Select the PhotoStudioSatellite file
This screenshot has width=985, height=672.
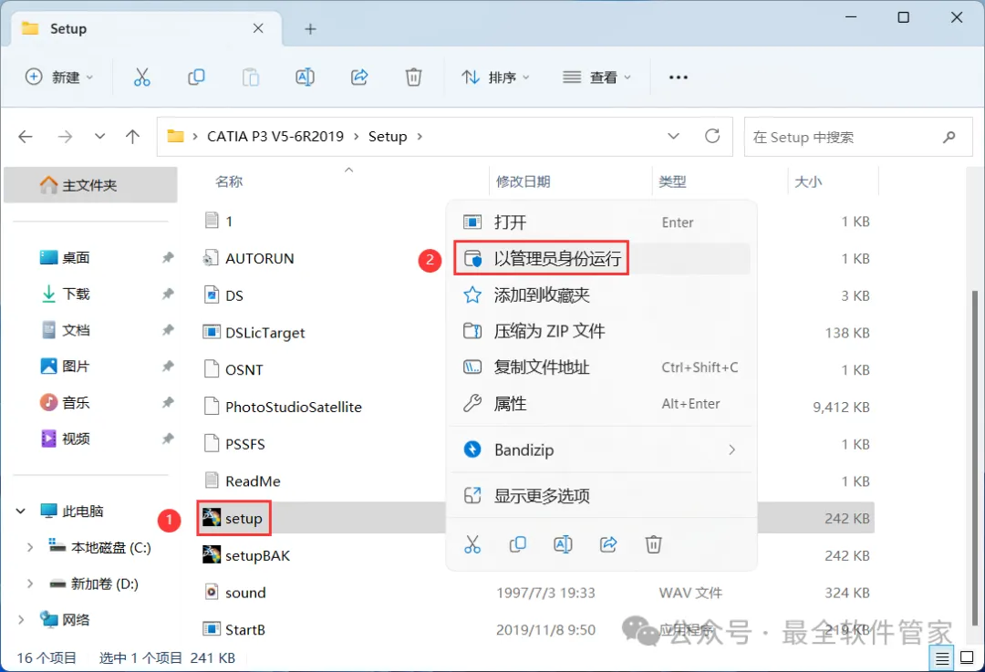coord(293,407)
